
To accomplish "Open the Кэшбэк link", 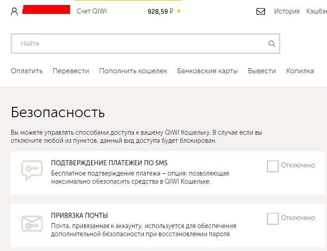I will [317, 12].
